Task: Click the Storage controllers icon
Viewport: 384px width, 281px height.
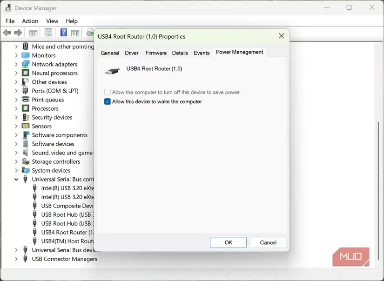Action: click(26, 161)
